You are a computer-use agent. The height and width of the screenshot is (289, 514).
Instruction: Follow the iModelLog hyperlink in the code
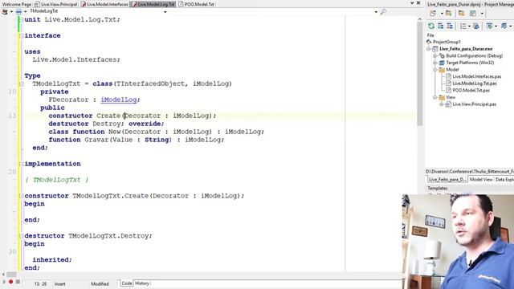pos(118,100)
